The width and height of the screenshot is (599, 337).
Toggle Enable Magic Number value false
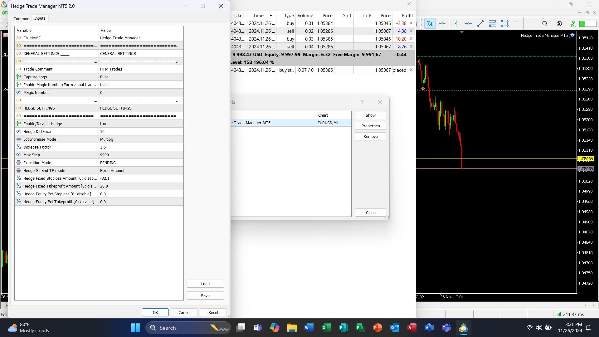(x=141, y=85)
